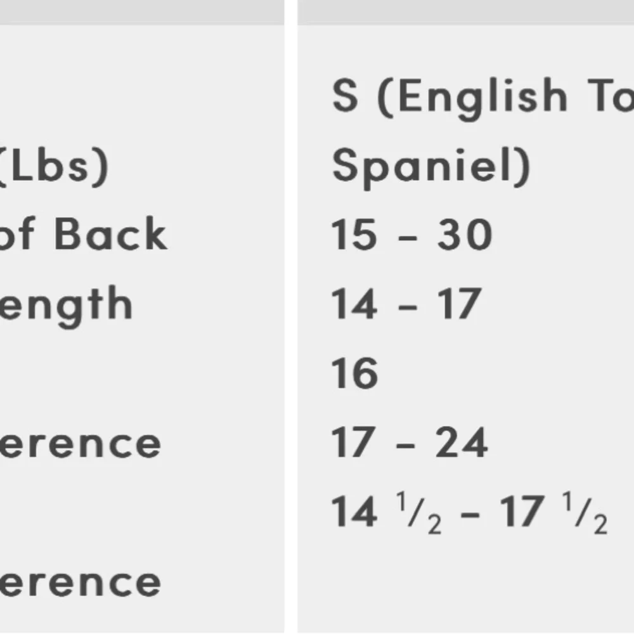Click the "15 – 30" weight value

[x=411, y=235]
